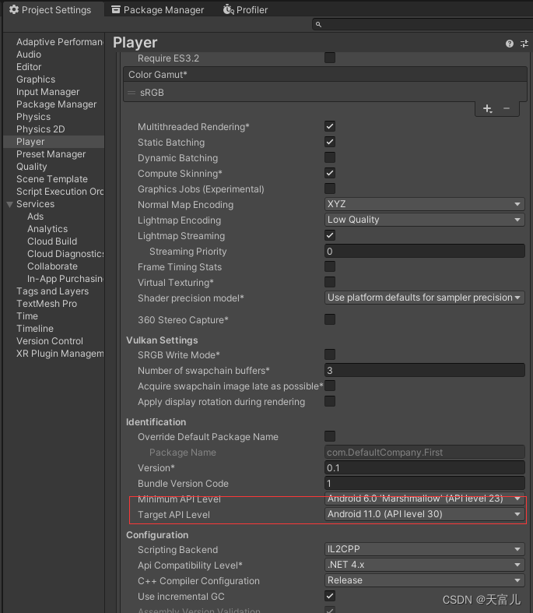Click Bundle Version Code field
The height and width of the screenshot is (613, 533).
point(424,483)
